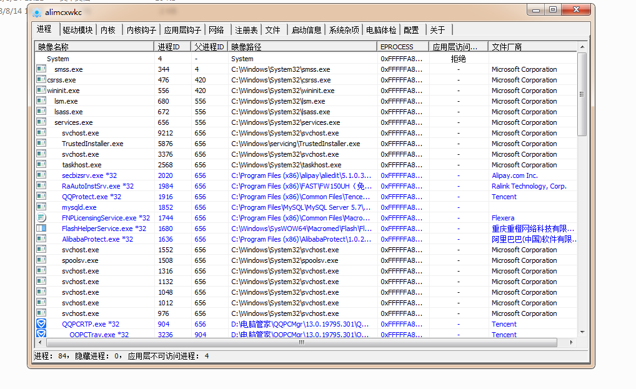Image resolution: width=636 pixels, height=389 pixels.
Task: Maximize the alimcxwkc window
Action: 553,9
